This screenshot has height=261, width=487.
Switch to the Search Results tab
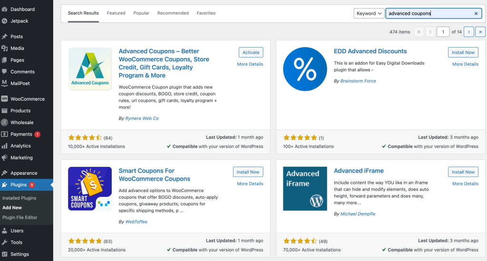pos(83,13)
